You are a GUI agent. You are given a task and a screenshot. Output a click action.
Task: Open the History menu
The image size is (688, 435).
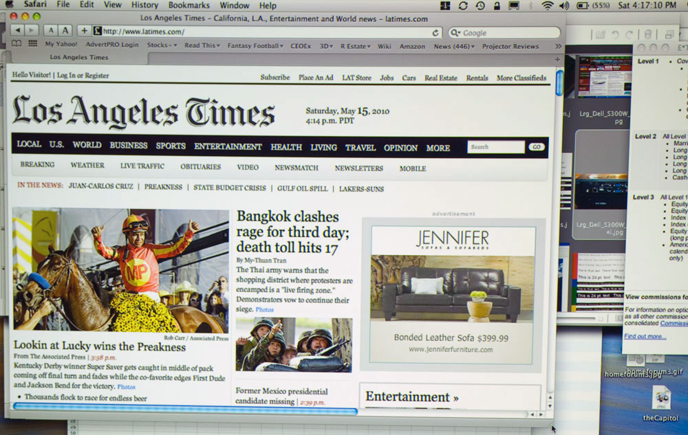tap(144, 5)
